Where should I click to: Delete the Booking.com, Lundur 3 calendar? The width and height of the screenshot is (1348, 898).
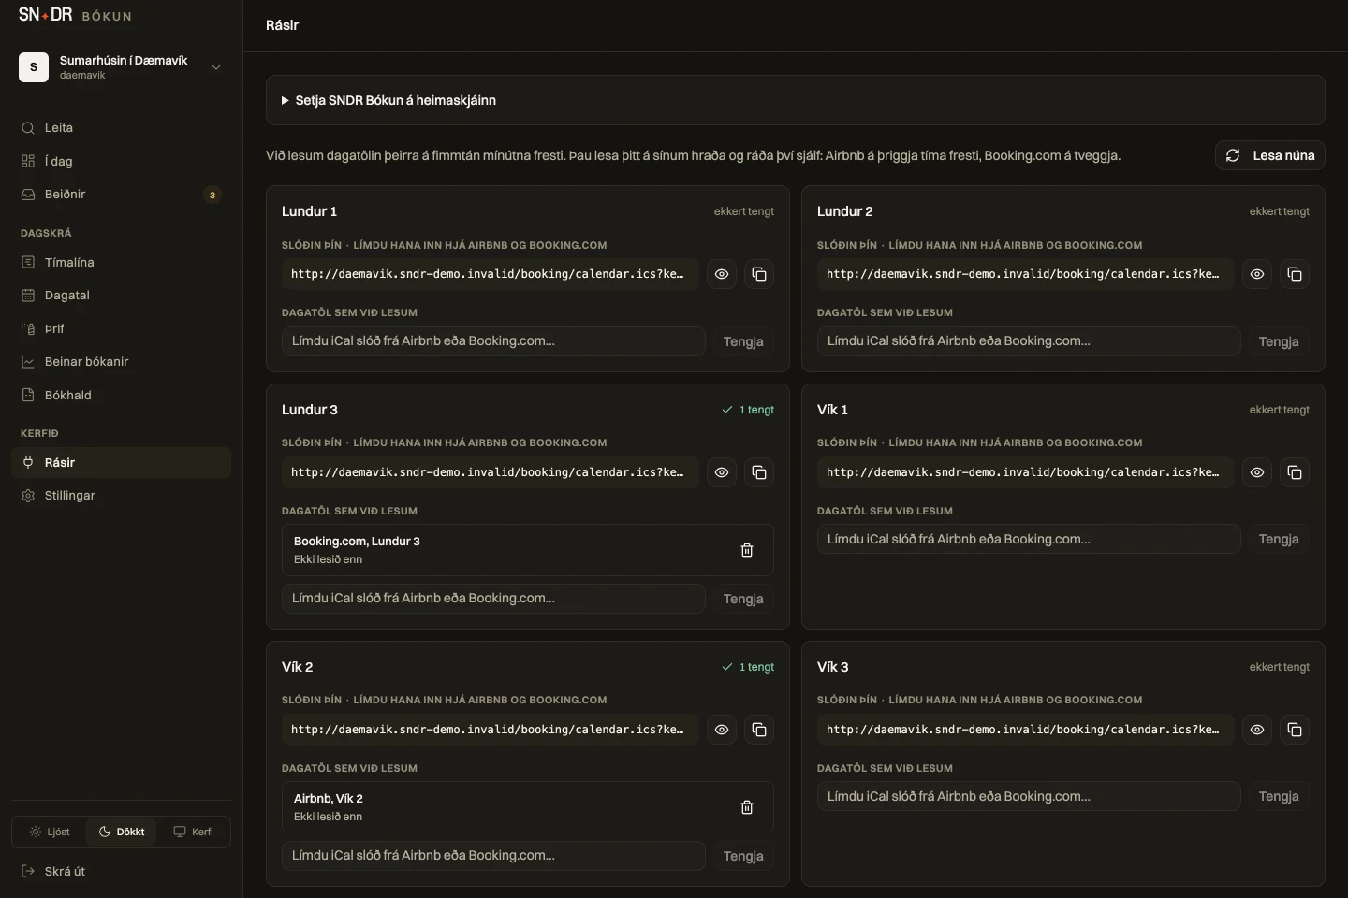point(747,550)
